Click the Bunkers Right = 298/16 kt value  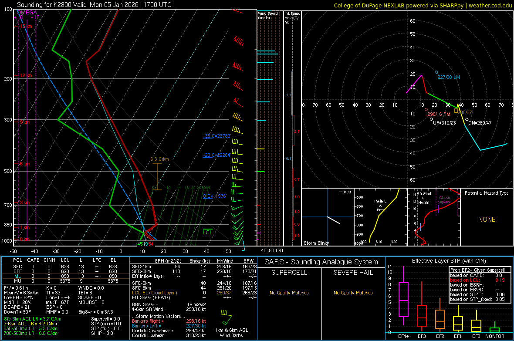click(196, 321)
